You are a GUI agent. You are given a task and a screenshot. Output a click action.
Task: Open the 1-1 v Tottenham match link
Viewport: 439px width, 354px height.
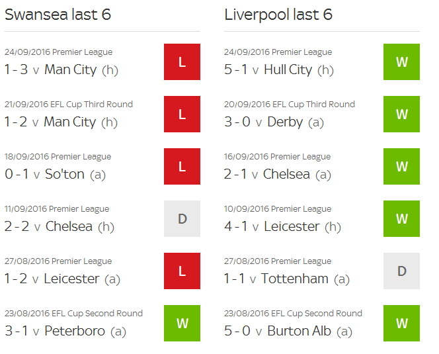click(x=287, y=279)
